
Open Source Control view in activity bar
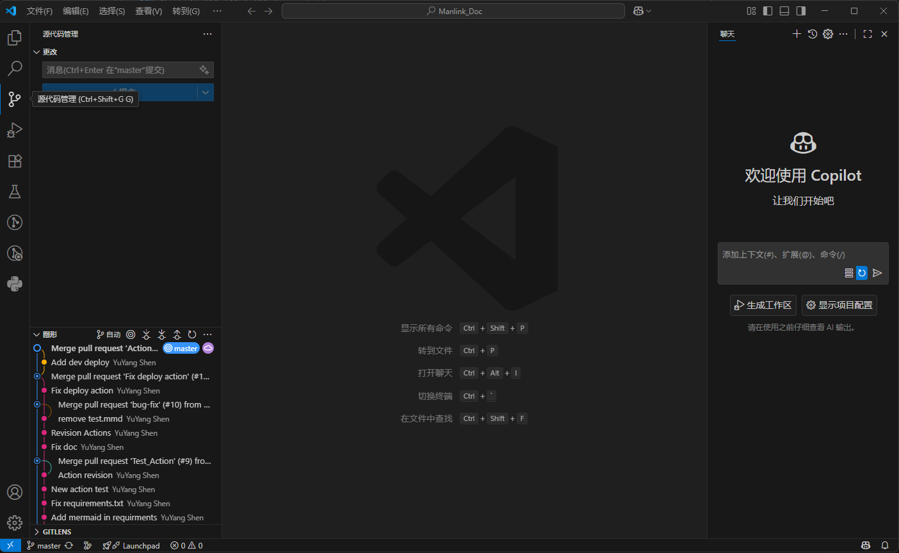15,99
